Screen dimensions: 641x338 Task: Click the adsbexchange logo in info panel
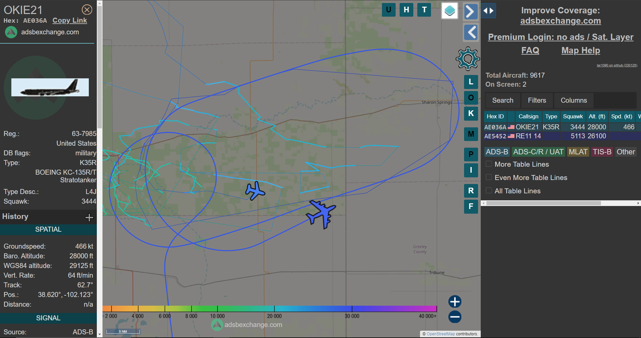point(11,32)
